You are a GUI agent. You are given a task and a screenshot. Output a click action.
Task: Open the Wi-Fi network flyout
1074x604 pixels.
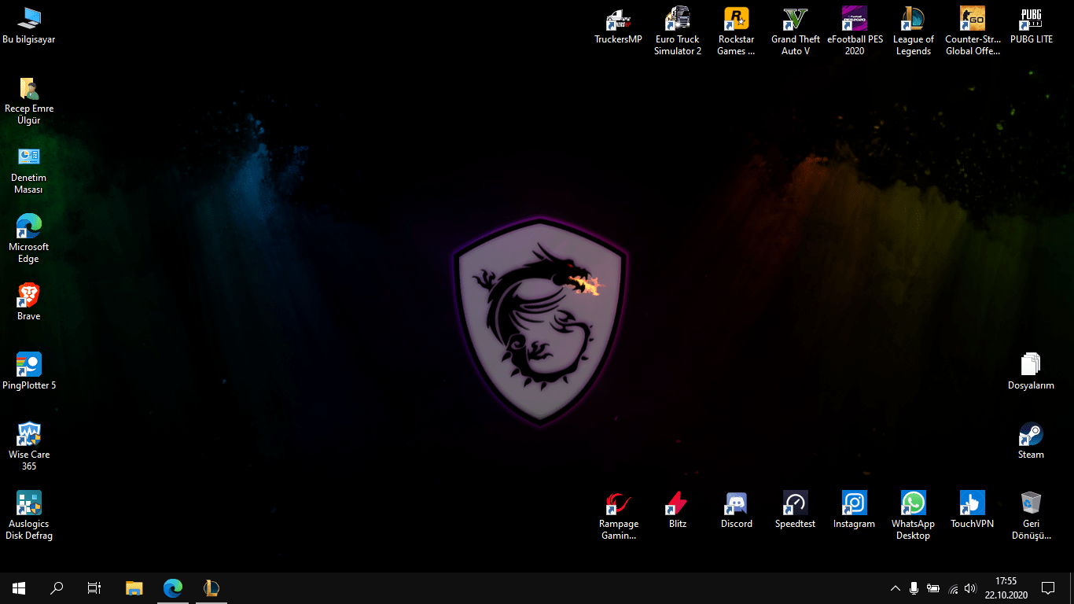953,588
